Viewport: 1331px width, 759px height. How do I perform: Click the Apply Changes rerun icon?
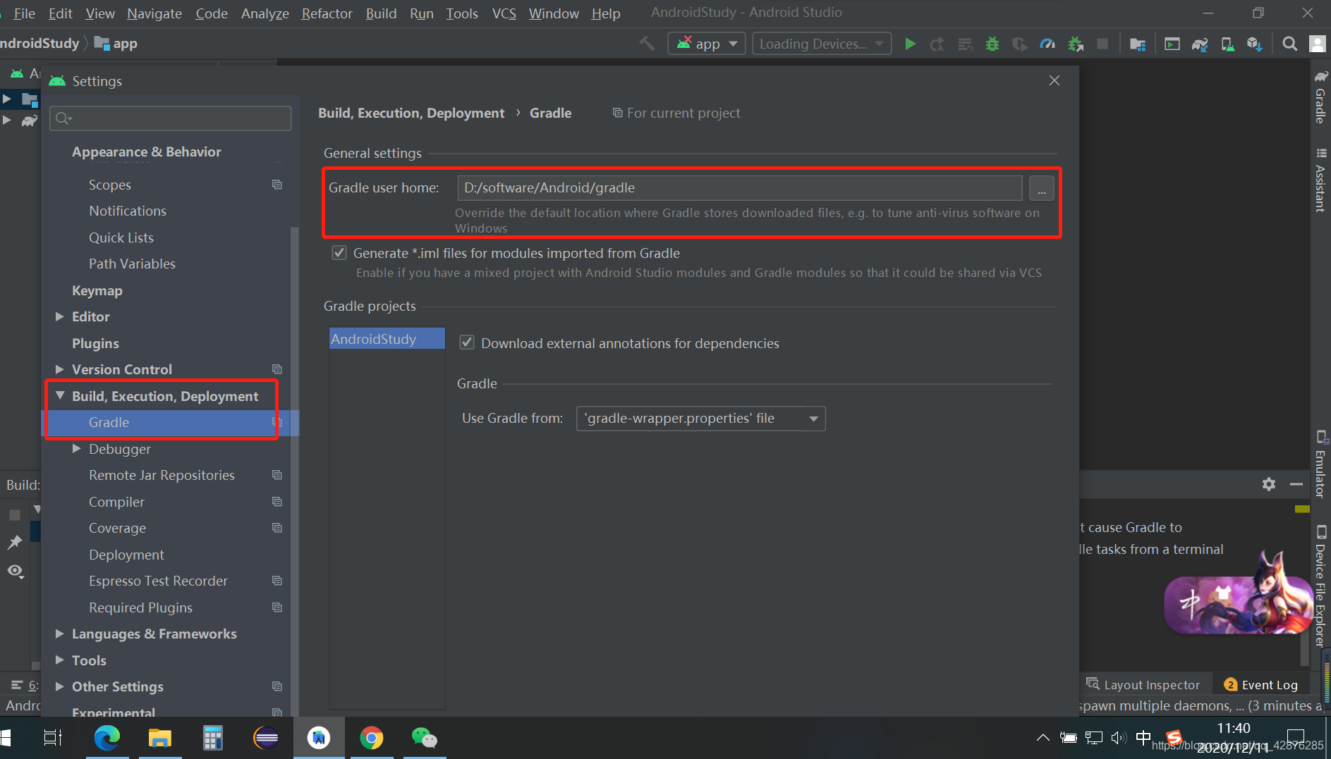[937, 44]
